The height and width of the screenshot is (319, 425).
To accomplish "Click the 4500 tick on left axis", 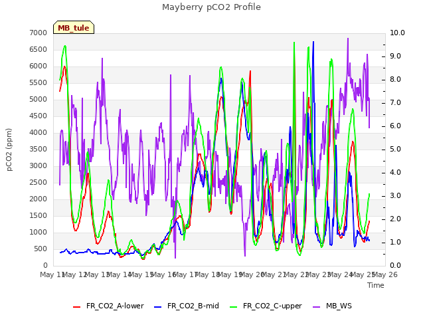I will pyautogui.click(x=39, y=116).
